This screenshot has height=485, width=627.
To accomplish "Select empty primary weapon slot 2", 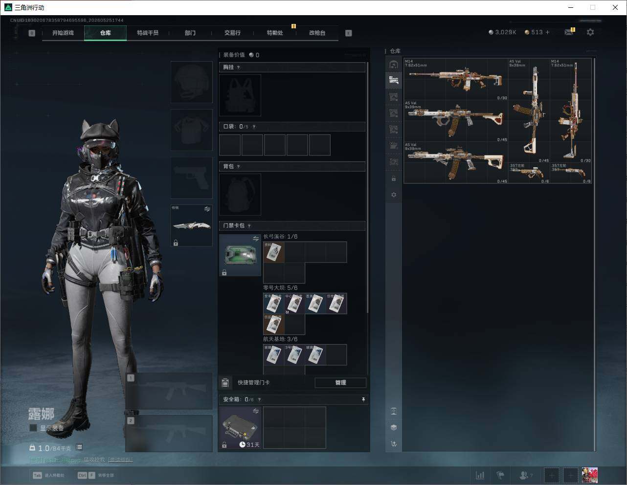I will click(169, 434).
